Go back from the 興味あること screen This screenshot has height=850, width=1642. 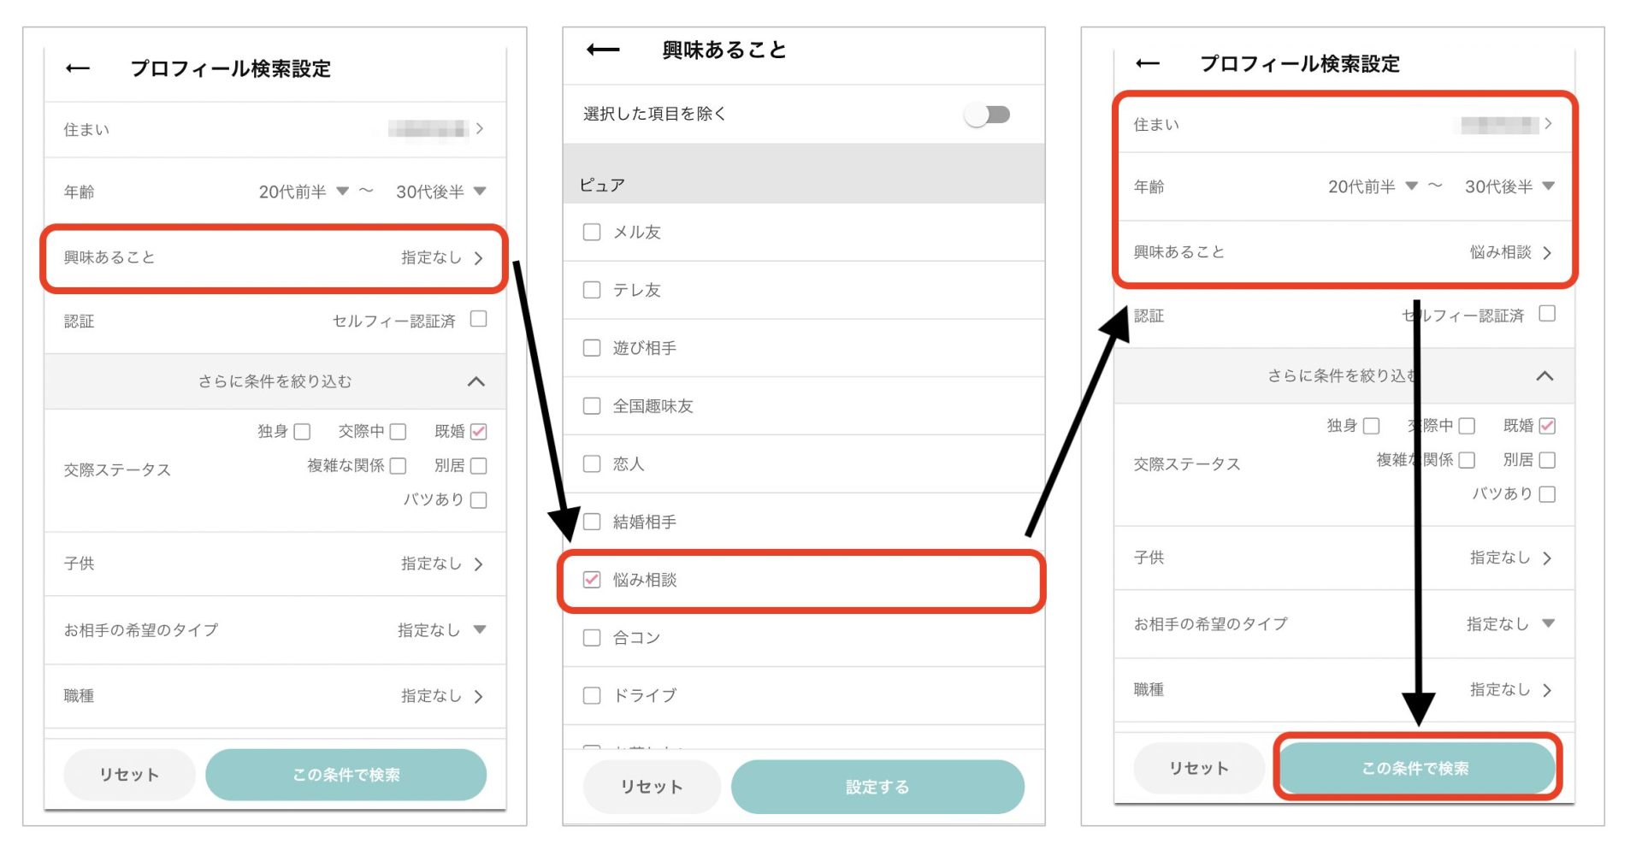pyautogui.click(x=603, y=50)
